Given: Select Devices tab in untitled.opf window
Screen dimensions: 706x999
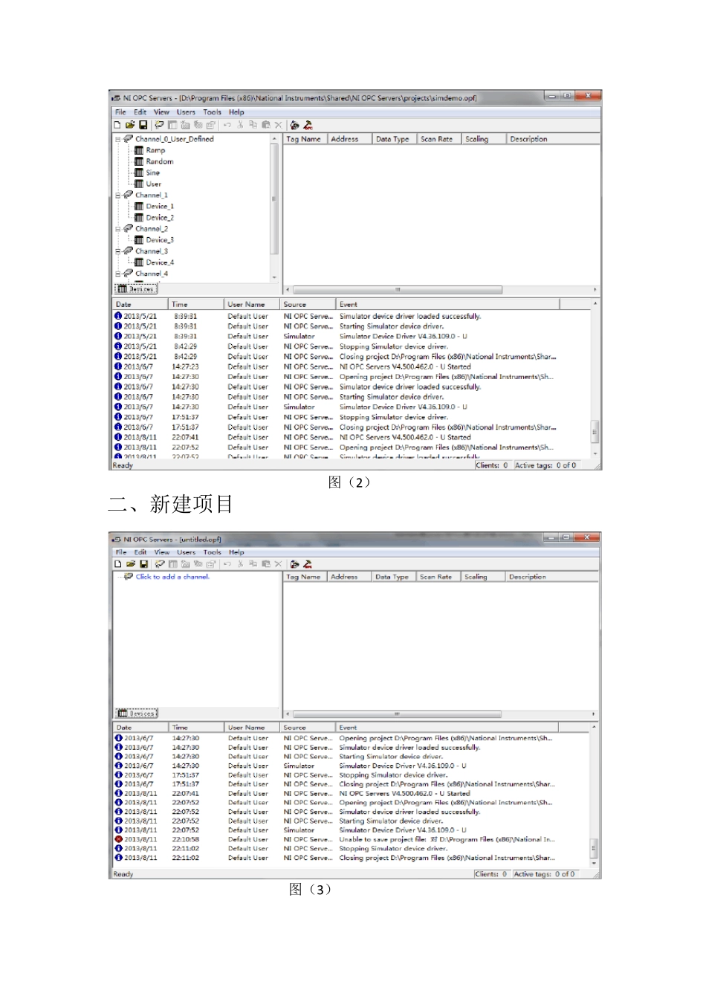Looking at the screenshot, I should (x=137, y=714).
